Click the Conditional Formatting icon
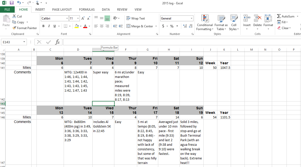Viewport: 301px width, 167px height. [x=205, y=18]
